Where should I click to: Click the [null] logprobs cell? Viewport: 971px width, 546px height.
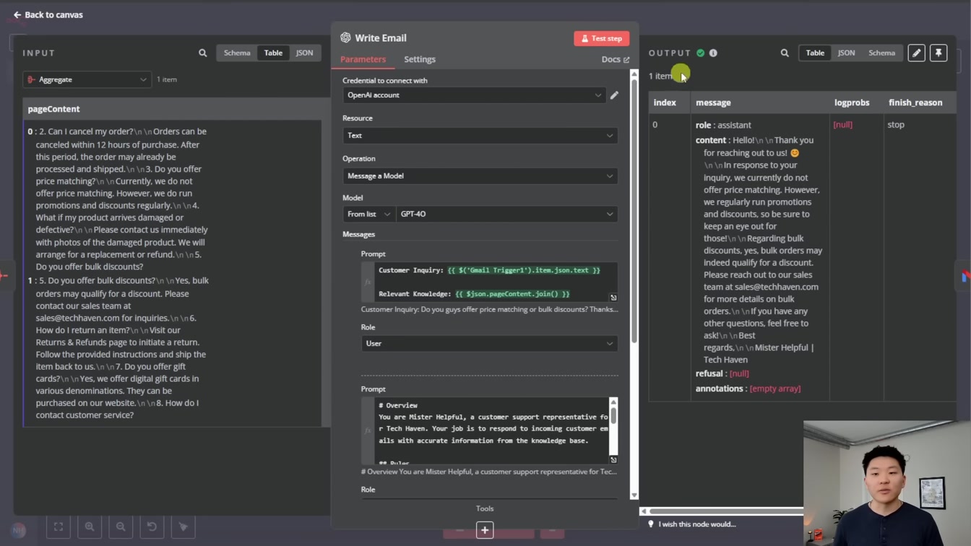coord(842,125)
